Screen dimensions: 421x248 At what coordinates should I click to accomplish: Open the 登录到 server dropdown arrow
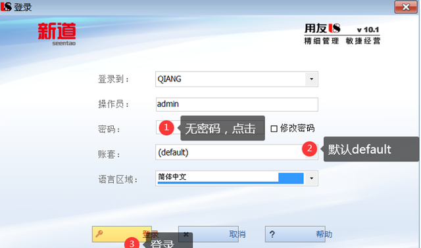pos(311,79)
